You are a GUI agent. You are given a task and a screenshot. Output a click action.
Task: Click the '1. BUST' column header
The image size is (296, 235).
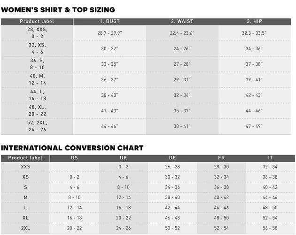(109, 22)
